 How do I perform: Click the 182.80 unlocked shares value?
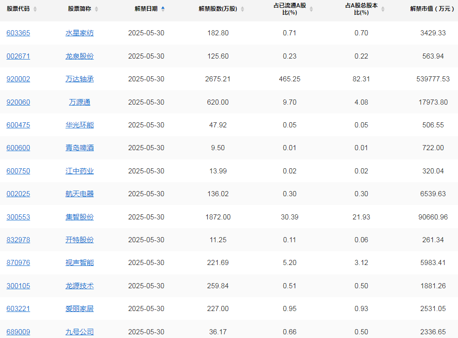[x=218, y=33]
